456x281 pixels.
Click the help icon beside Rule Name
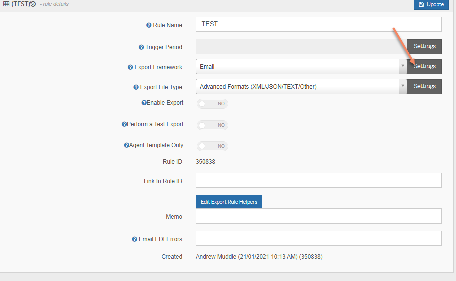[149, 25]
